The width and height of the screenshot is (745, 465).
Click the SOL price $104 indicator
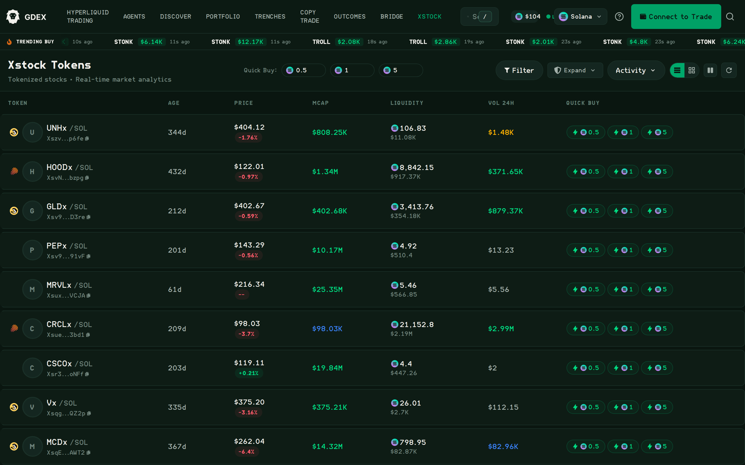[528, 17]
